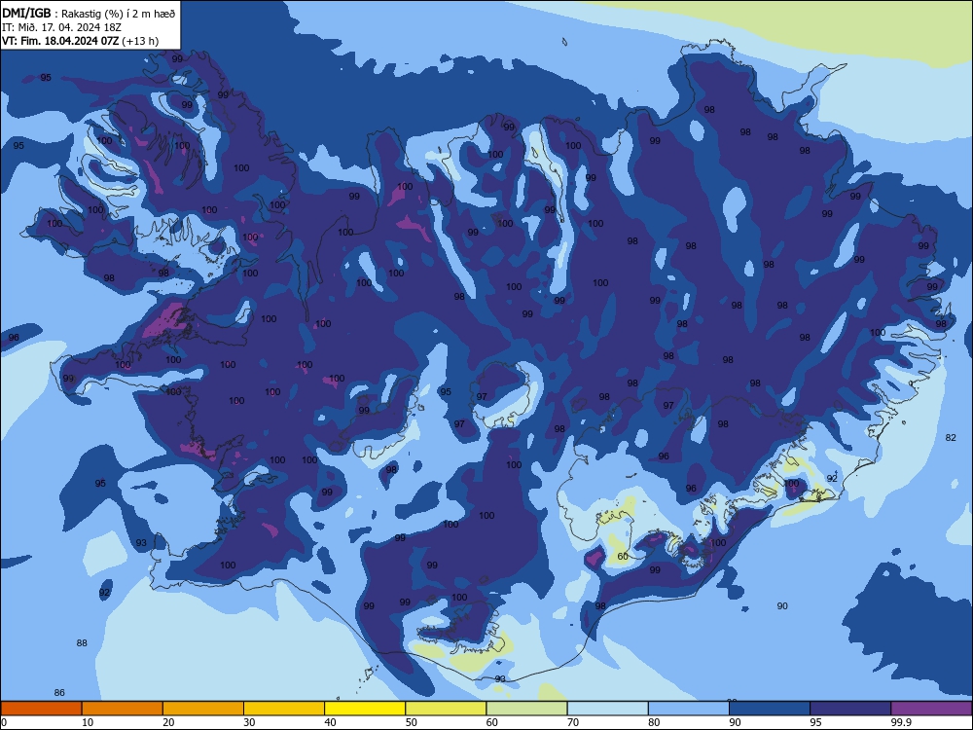This screenshot has height=730, width=973.
Task: Click the 10–20 orange legend swatch
Action: pos(123,709)
